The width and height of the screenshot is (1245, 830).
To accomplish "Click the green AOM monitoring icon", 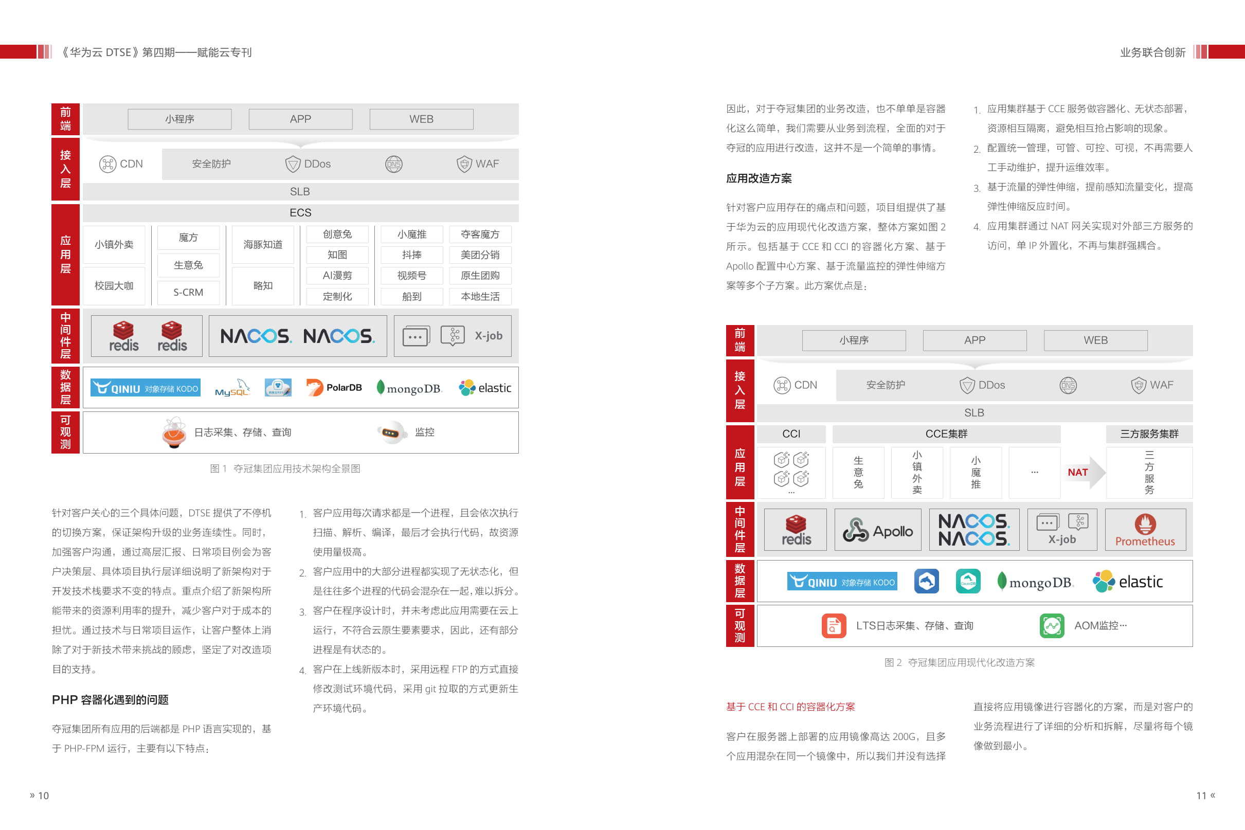I will pyautogui.click(x=1052, y=626).
